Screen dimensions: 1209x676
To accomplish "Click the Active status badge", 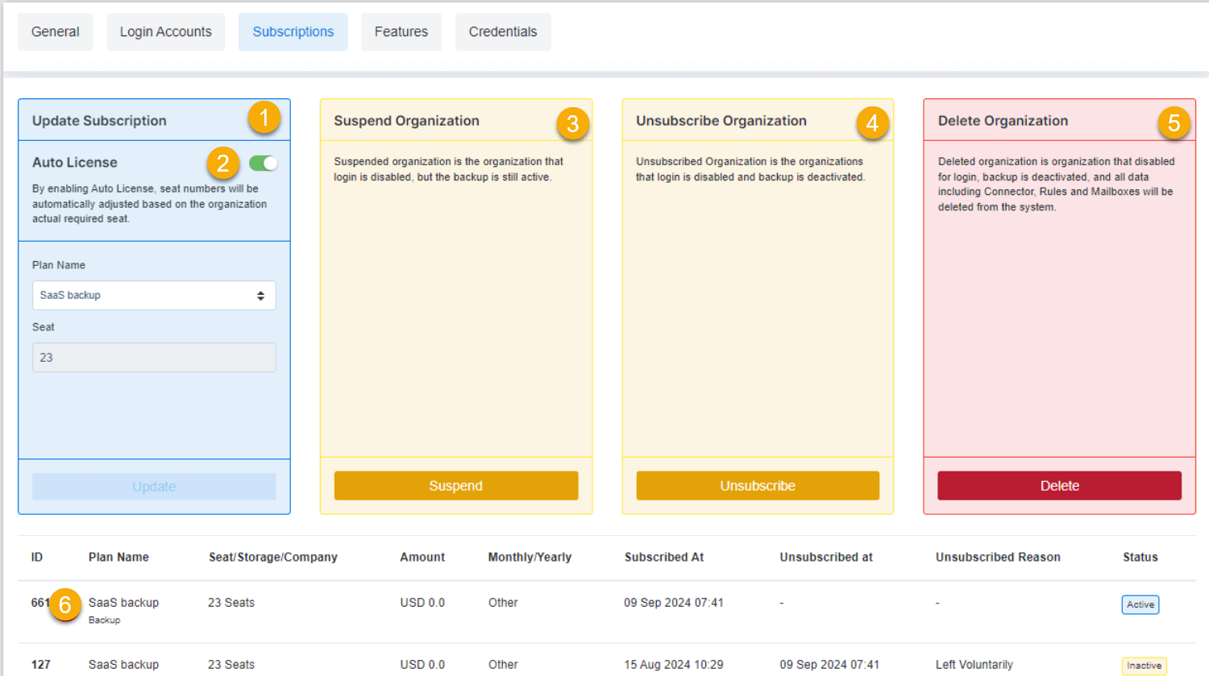I will [x=1140, y=604].
